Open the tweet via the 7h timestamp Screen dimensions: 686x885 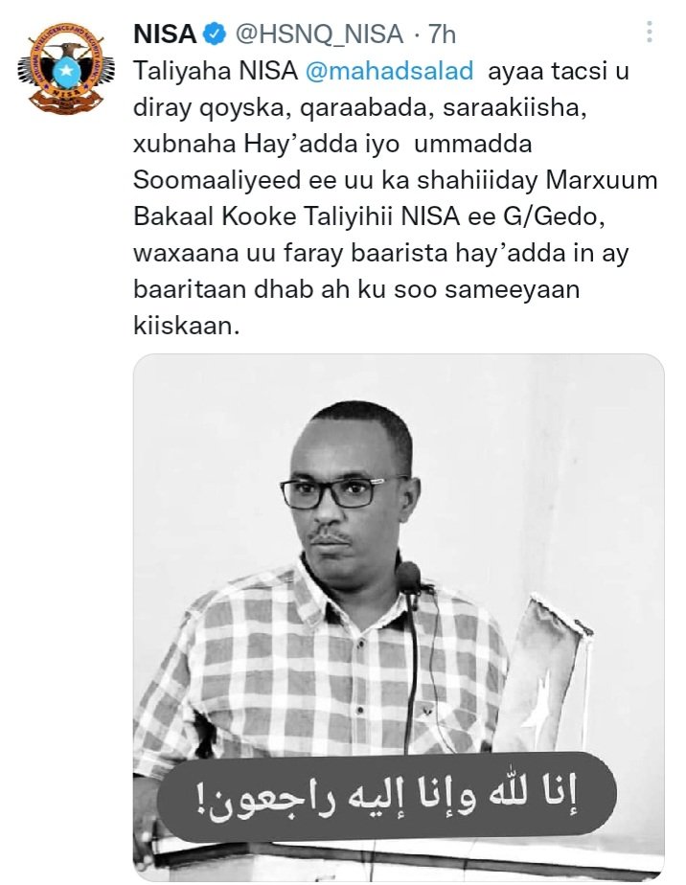442,34
